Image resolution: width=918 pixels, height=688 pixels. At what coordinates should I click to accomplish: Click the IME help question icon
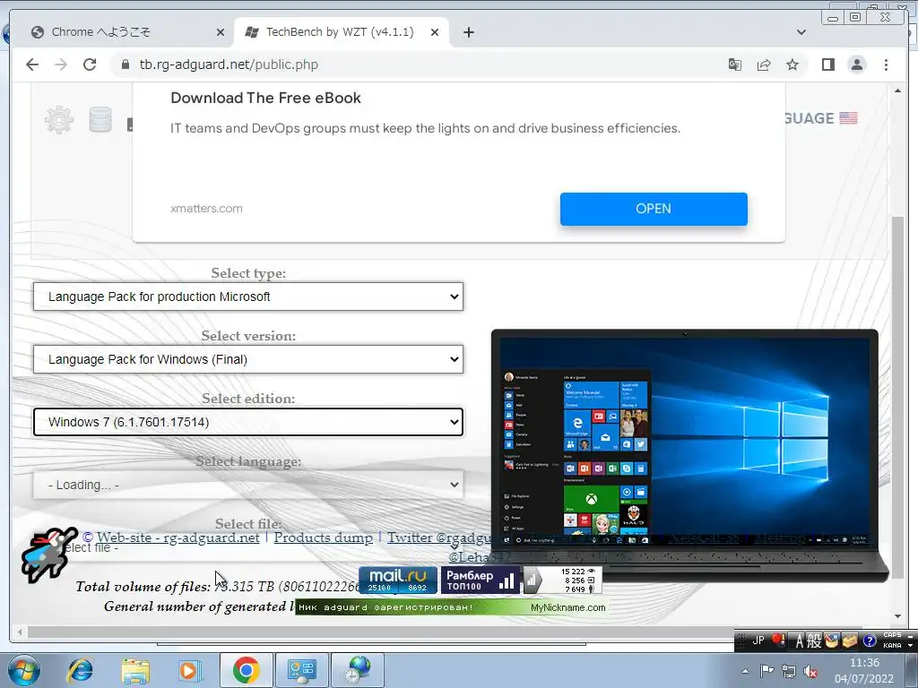pyautogui.click(x=870, y=641)
